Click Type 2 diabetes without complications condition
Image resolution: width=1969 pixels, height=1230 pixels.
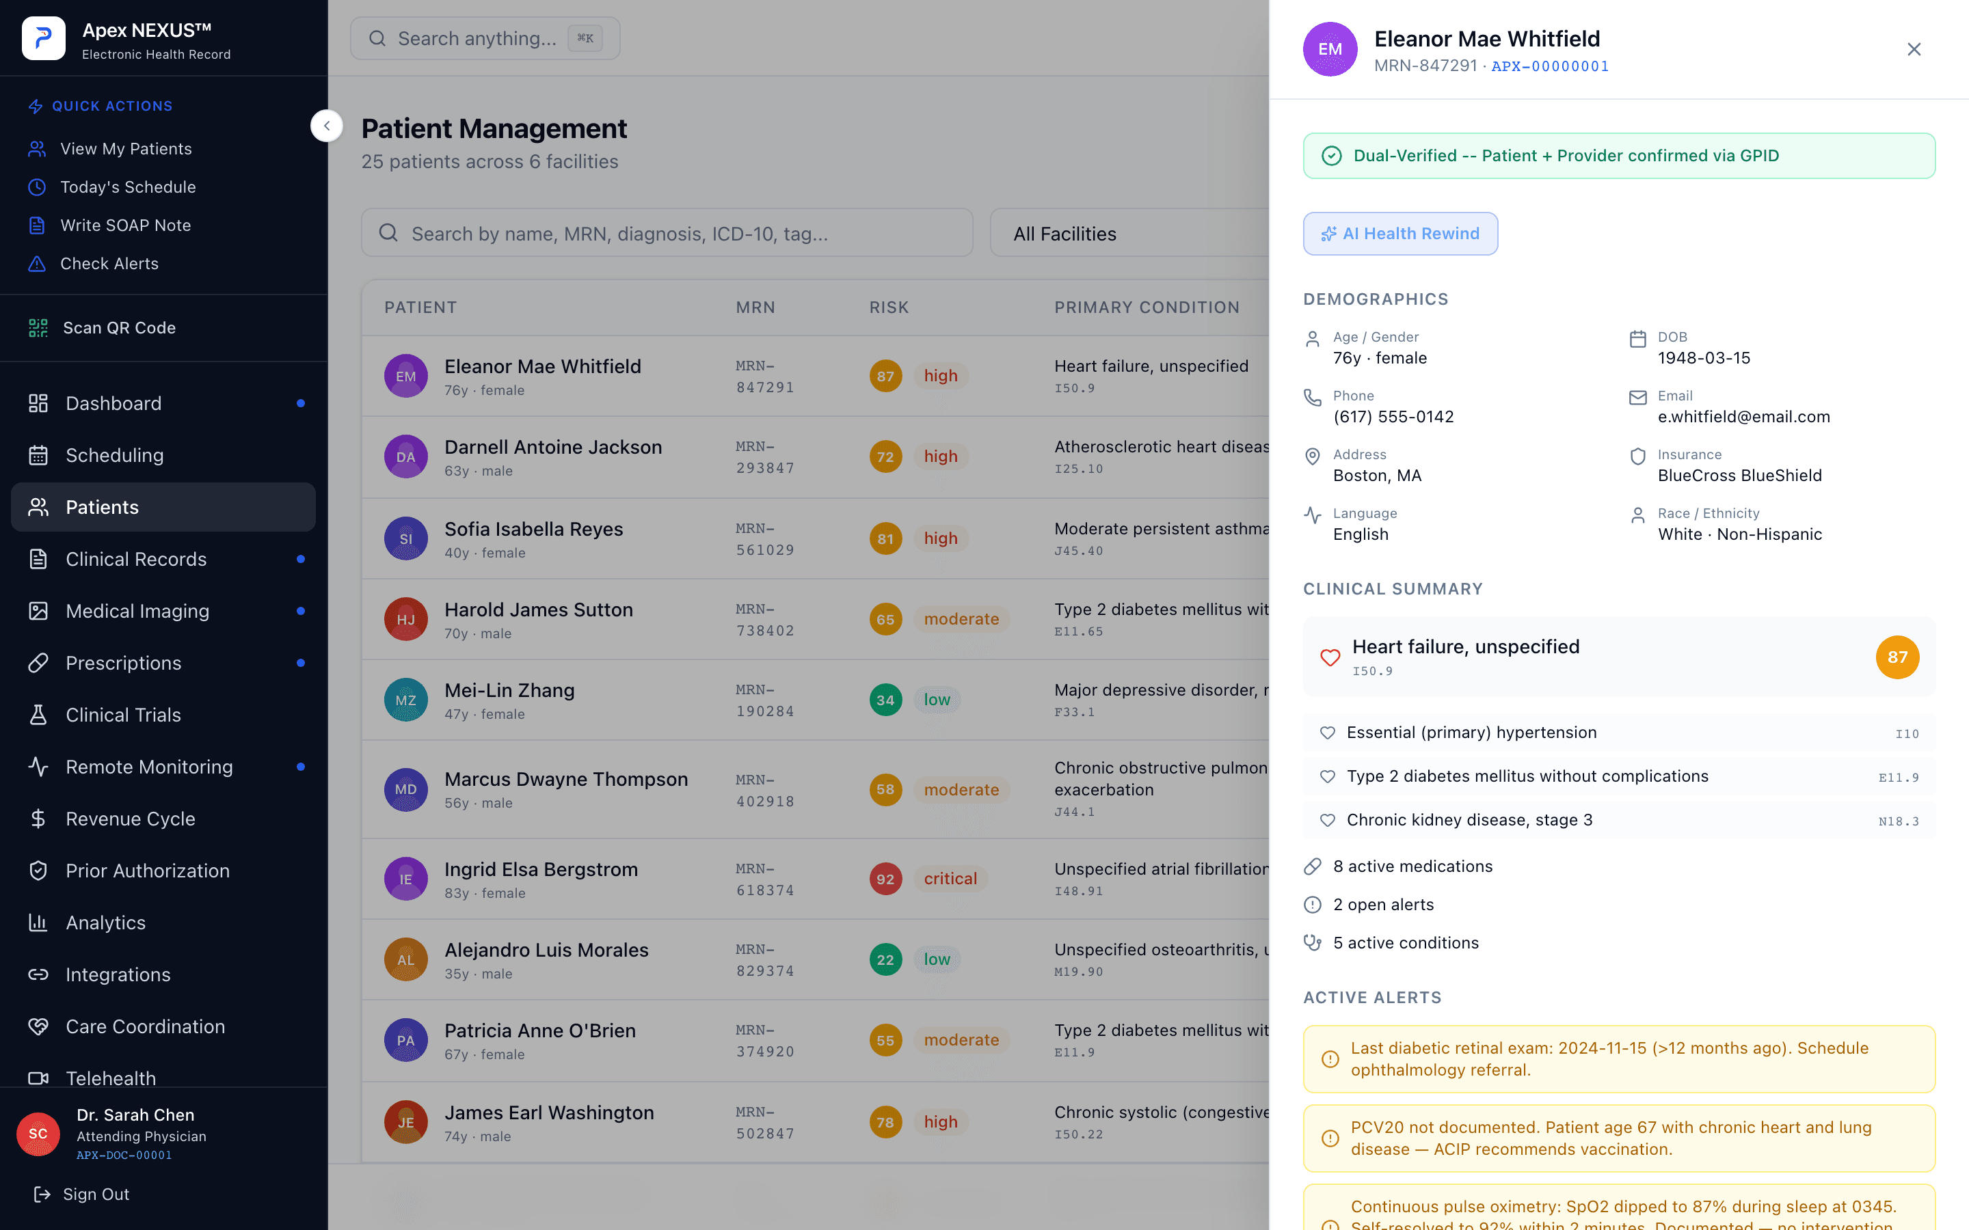[x=1619, y=776]
